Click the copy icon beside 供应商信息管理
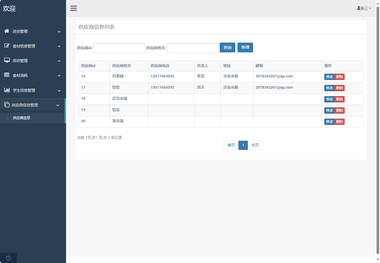The width and height of the screenshot is (380, 263). [x=7, y=105]
